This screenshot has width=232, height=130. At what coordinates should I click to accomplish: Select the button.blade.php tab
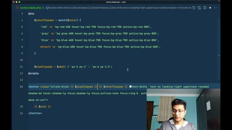click(30, 8)
